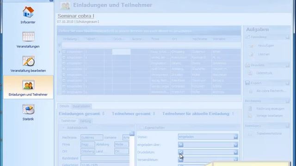Click the Löschen task link
The image size is (296, 166).
tap(264, 54)
